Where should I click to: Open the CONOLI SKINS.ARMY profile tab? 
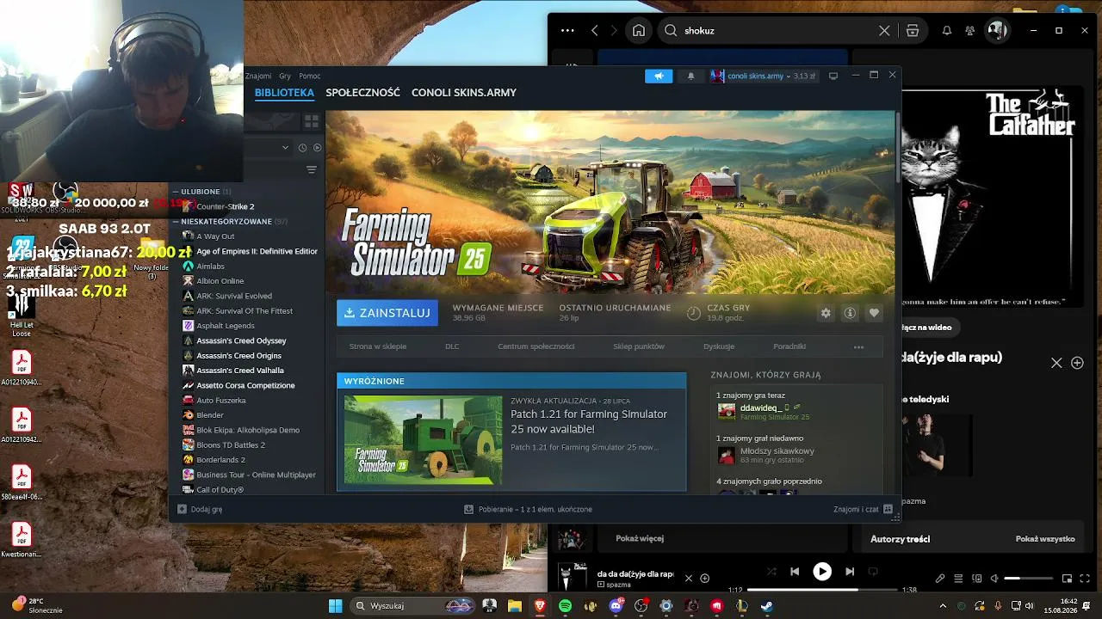click(464, 93)
